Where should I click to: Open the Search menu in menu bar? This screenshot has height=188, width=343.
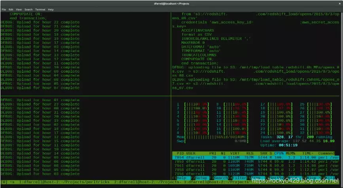28,9
